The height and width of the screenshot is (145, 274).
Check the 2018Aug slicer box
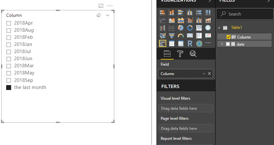click(8, 30)
